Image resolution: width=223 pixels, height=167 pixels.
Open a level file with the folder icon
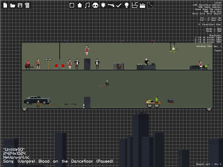click(x=13, y=6)
